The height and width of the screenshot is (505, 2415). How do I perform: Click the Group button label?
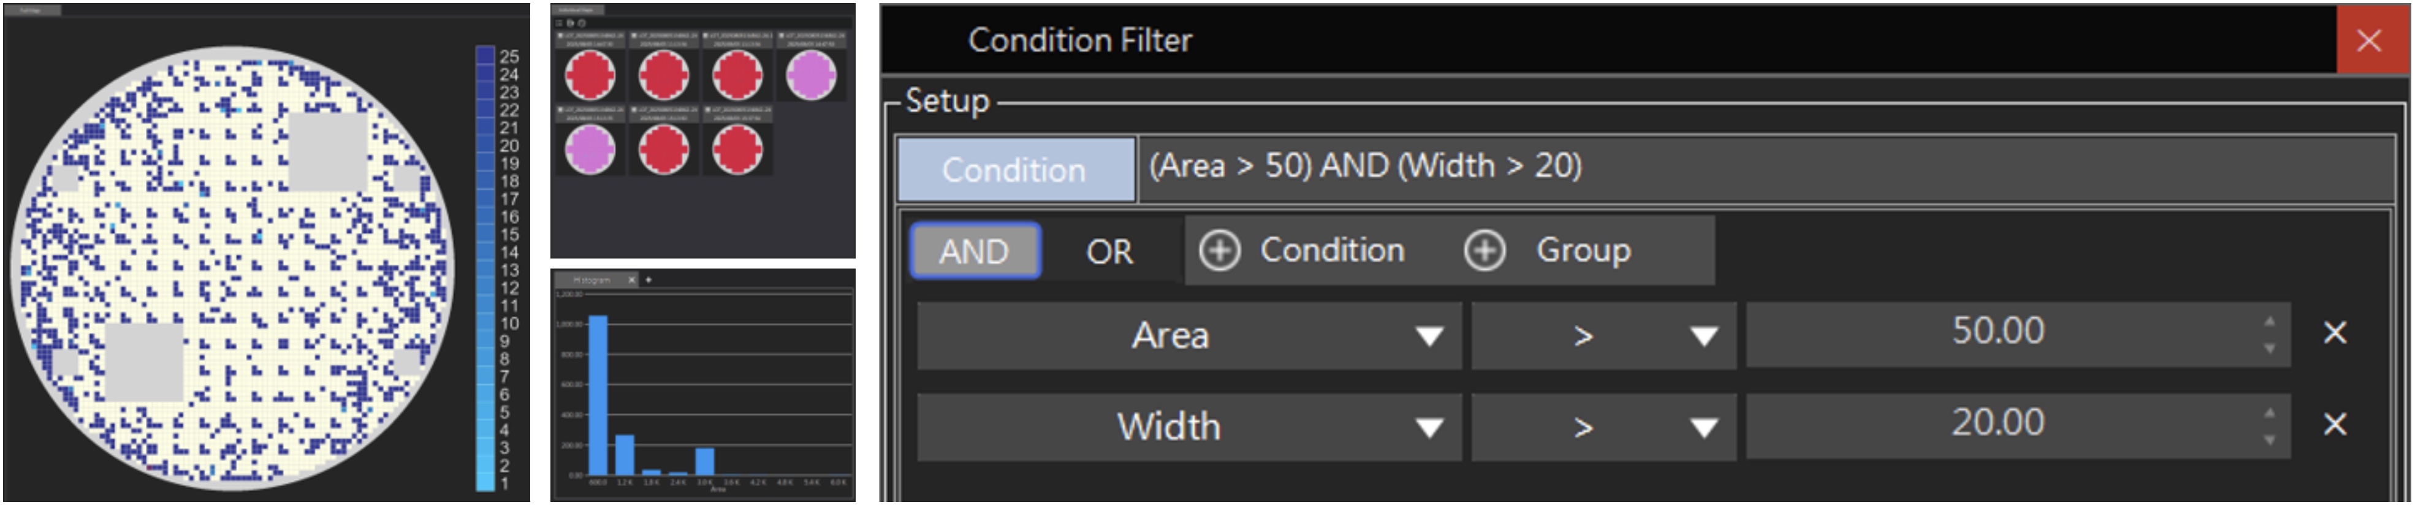point(1583,251)
